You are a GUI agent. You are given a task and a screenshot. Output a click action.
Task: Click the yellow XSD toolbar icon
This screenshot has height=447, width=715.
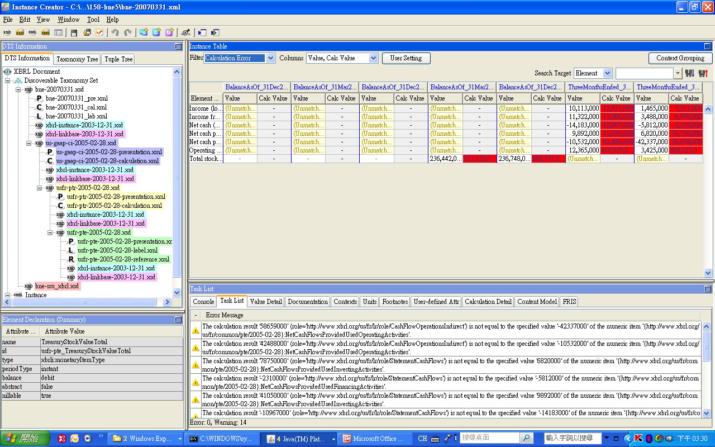pos(20,33)
